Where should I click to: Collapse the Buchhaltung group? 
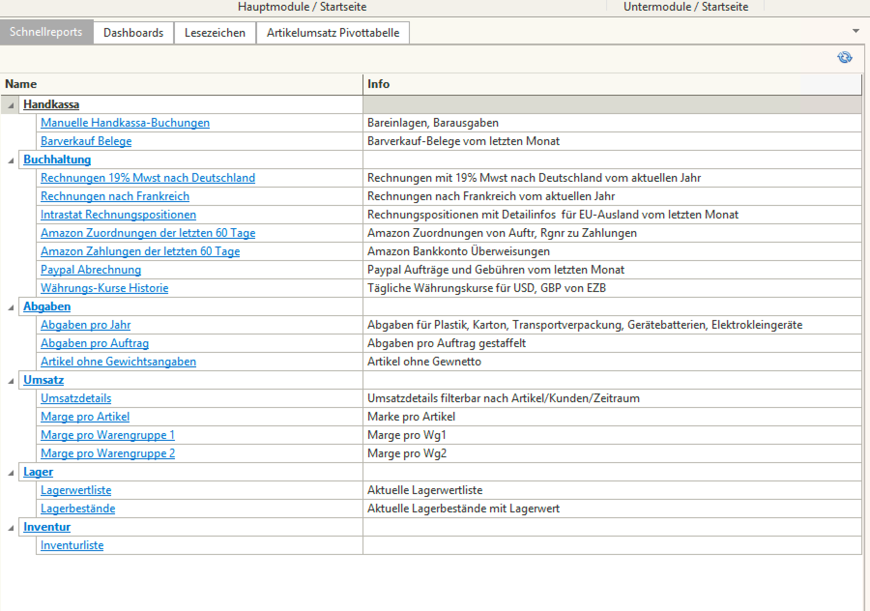coord(11,160)
